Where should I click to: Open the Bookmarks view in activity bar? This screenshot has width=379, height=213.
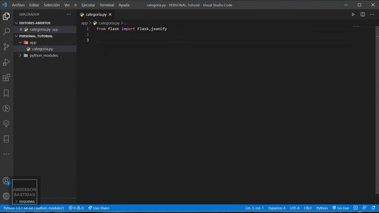pos(7,93)
